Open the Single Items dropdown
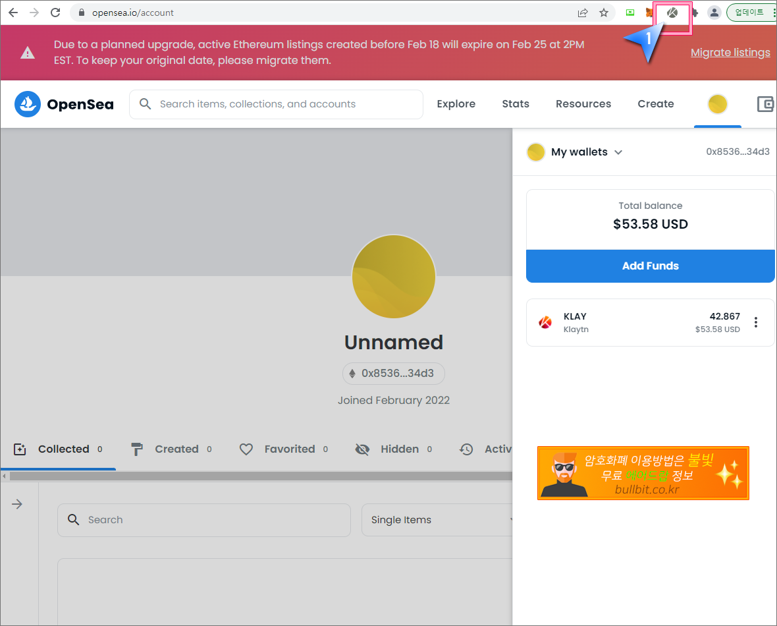This screenshot has width=777, height=626. click(437, 520)
